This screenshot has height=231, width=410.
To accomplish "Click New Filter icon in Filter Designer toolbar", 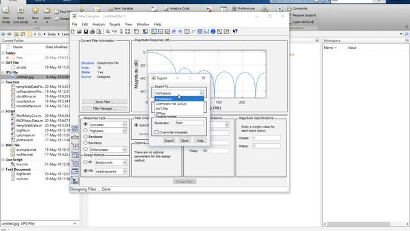I will click(73, 31).
